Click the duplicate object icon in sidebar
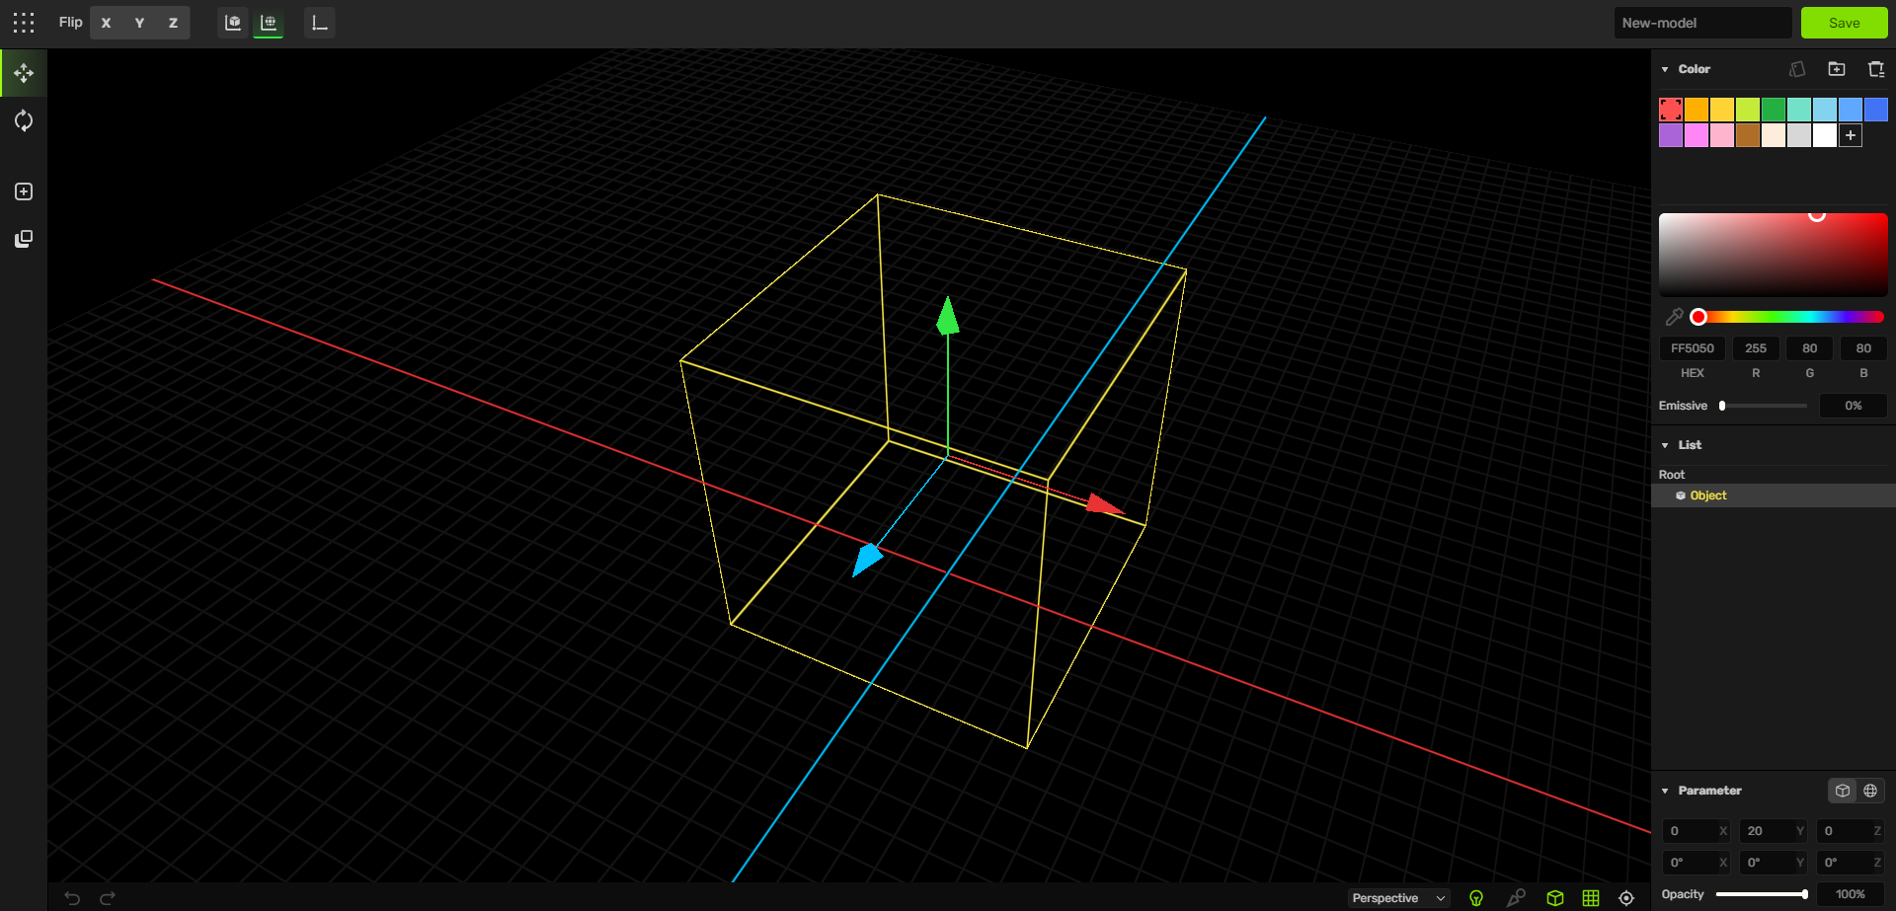The height and width of the screenshot is (911, 1896). click(x=24, y=239)
